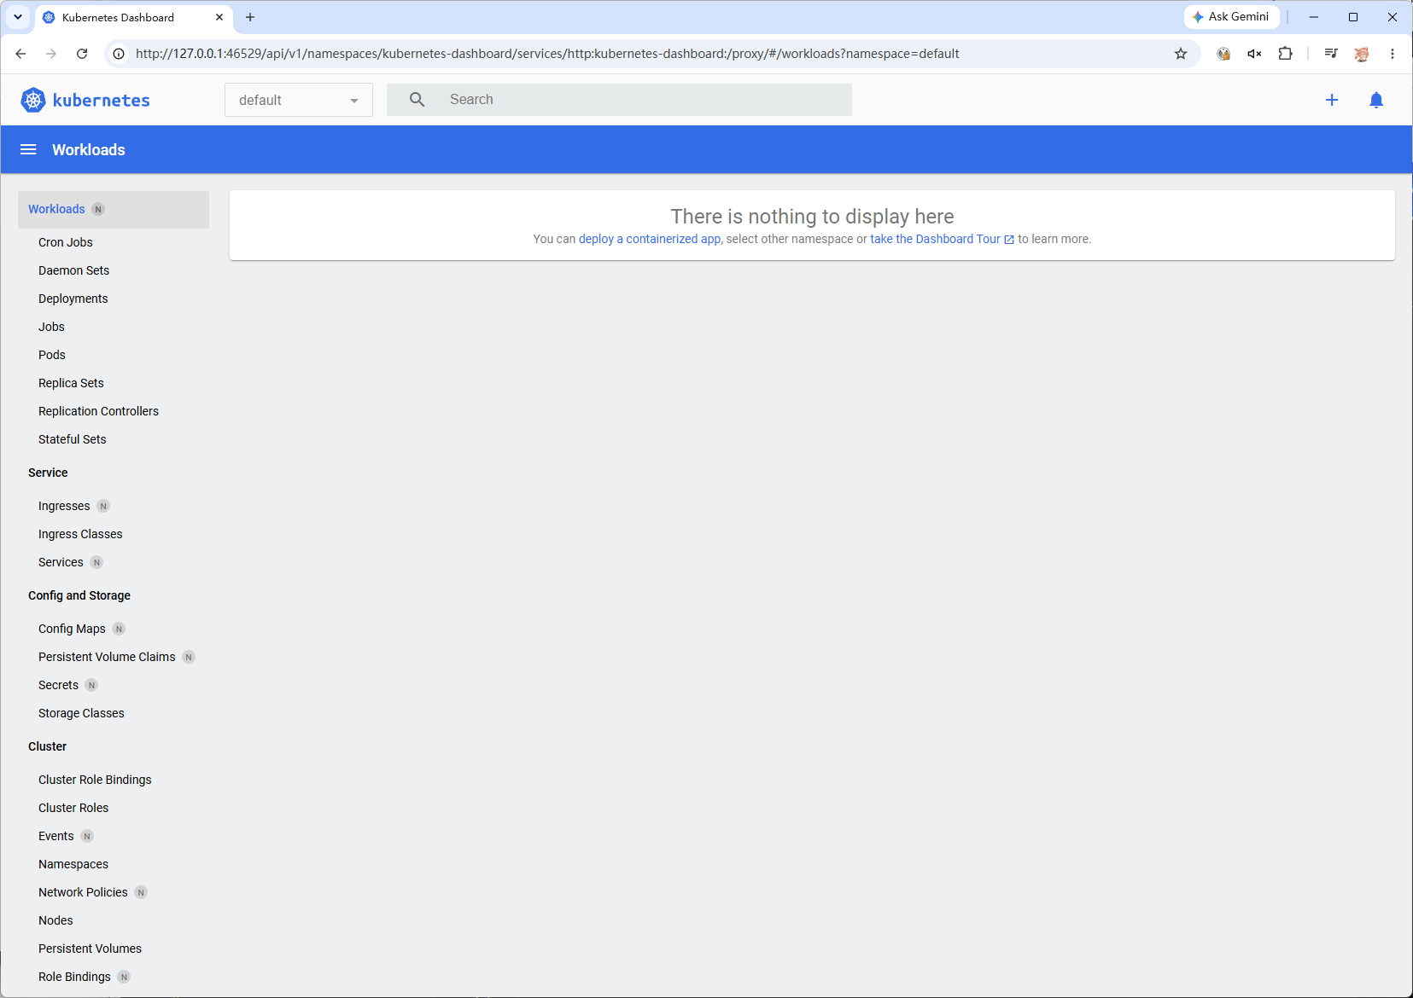Close the Kubernetes Dashboard tab
This screenshot has width=1413, height=998.
pyautogui.click(x=219, y=17)
